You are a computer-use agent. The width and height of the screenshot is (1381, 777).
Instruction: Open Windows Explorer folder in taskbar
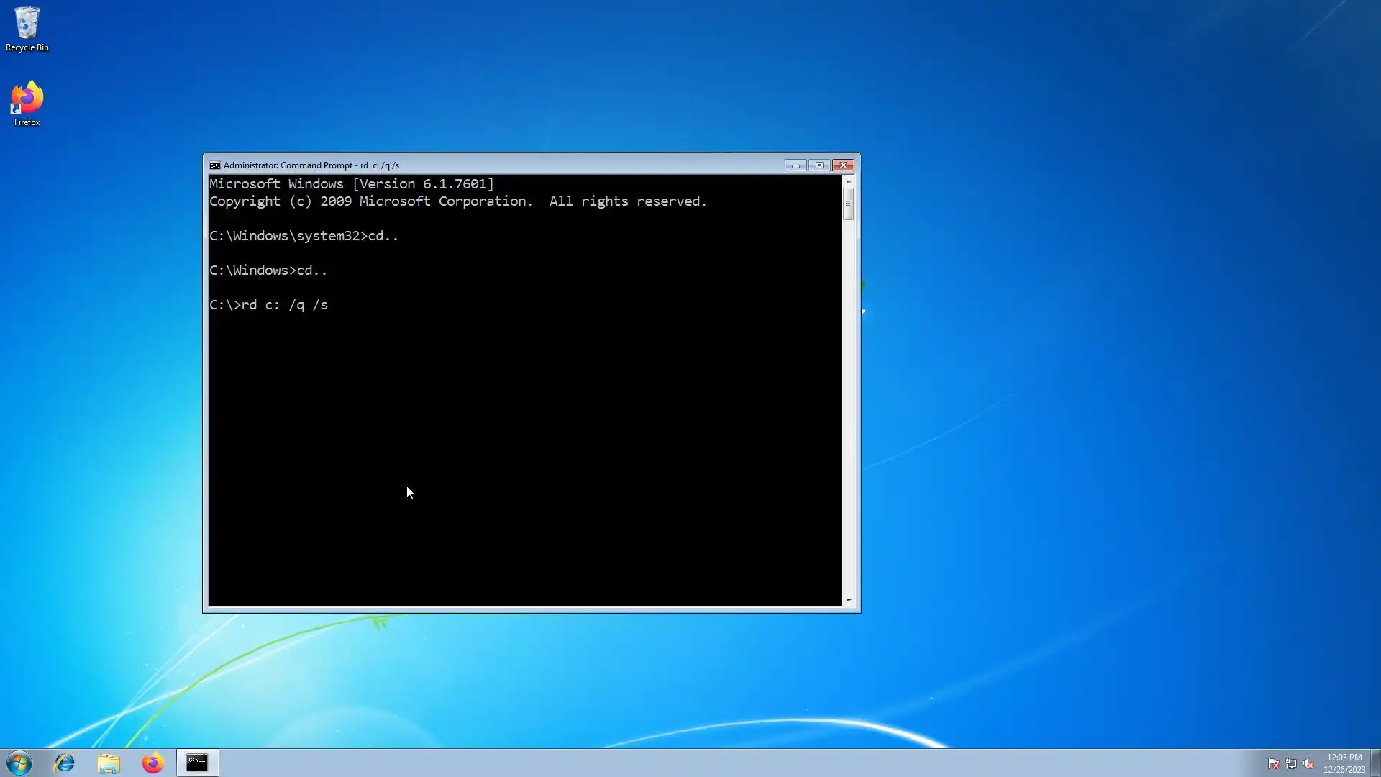[109, 763]
